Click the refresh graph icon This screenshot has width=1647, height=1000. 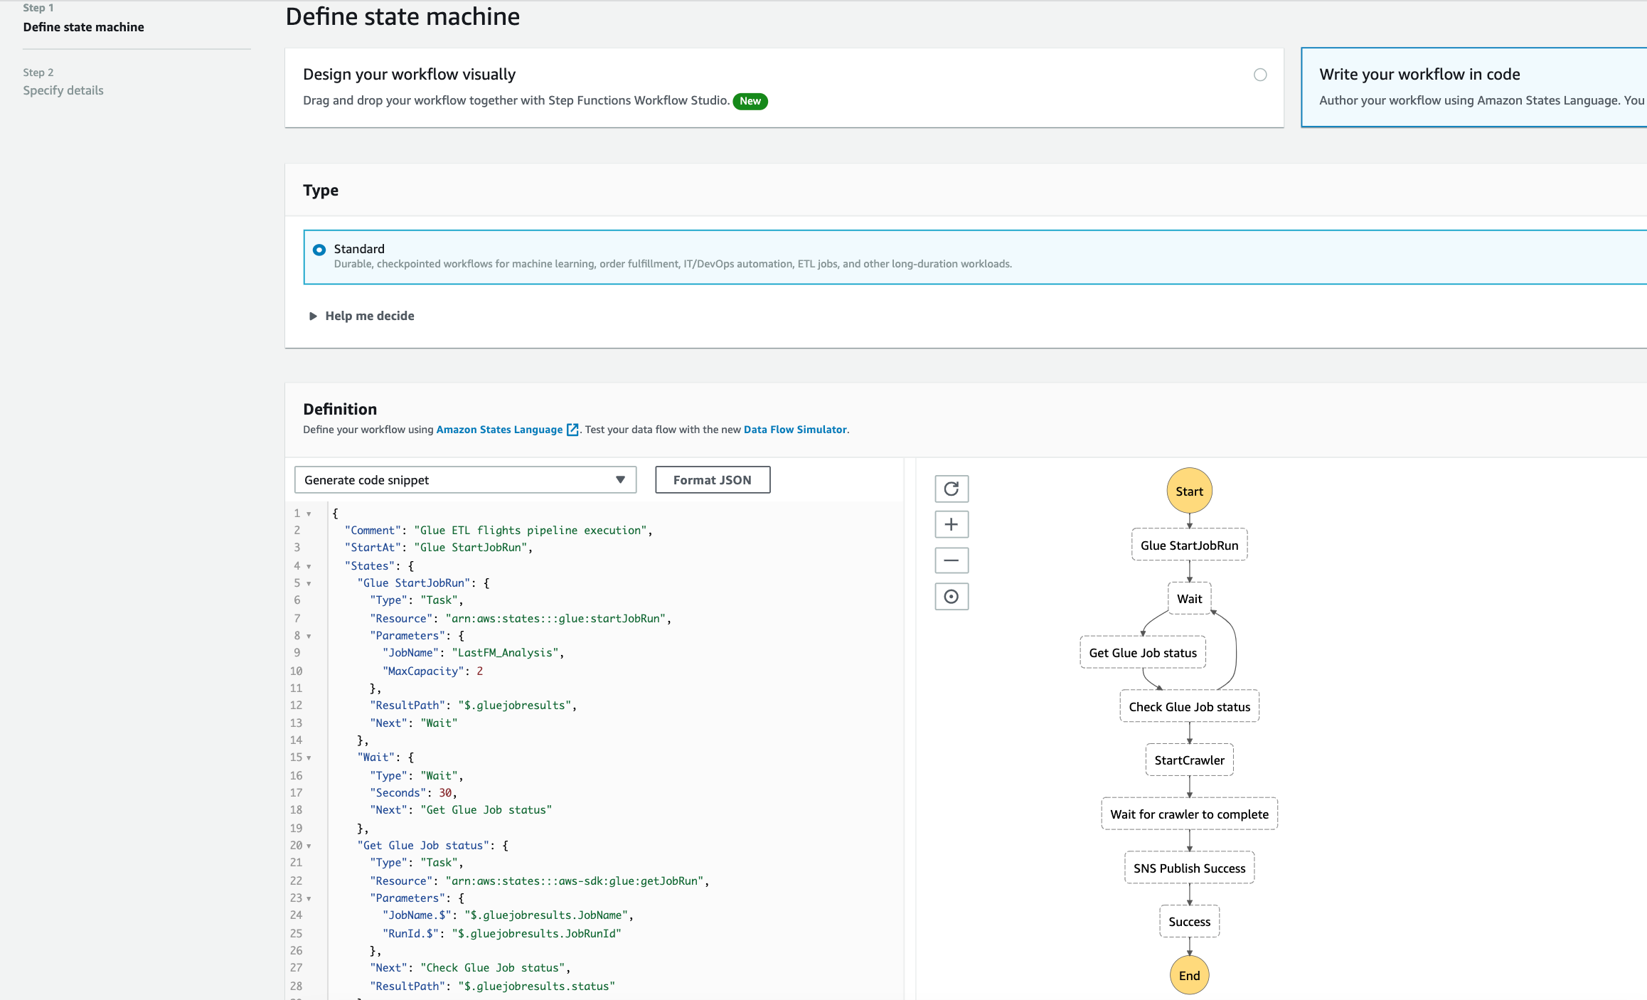click(x=951, y=489)
